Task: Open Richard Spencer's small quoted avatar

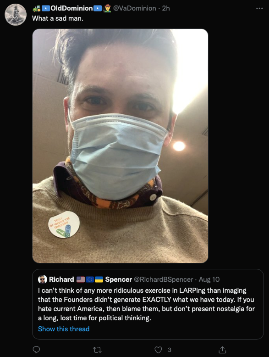Action: pos(43,279)
